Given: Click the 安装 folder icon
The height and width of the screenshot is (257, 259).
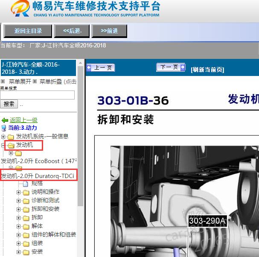Looking at the screenshot, I should pyautogui.click(x=26, y=252).
